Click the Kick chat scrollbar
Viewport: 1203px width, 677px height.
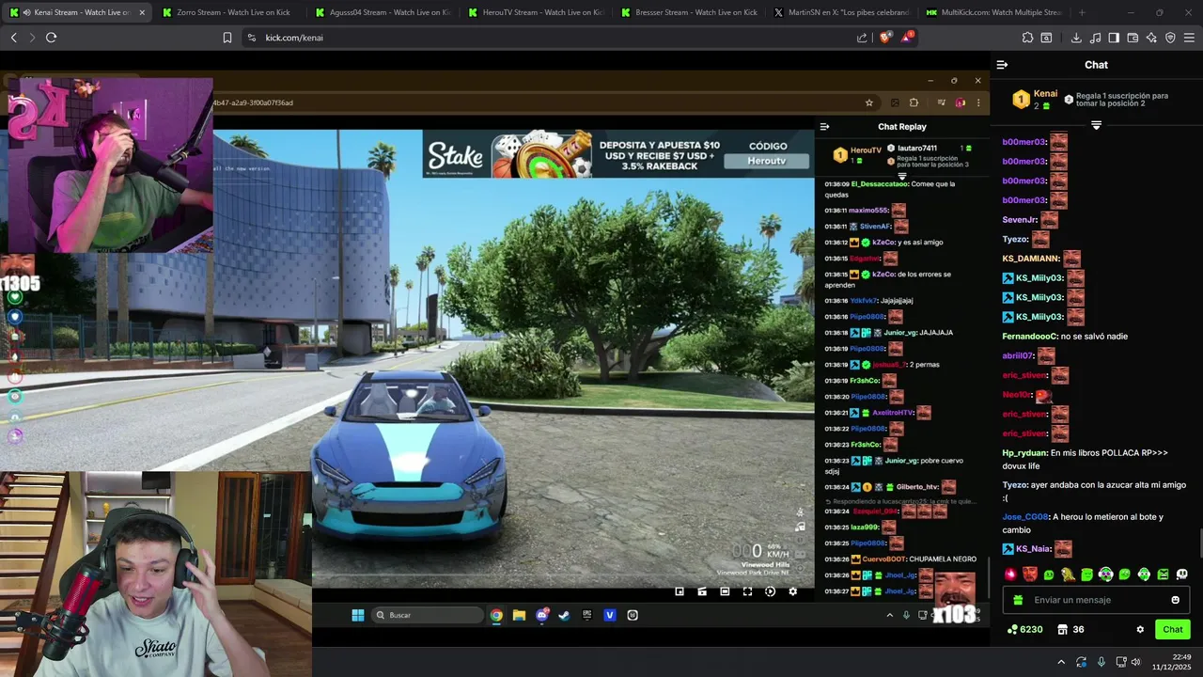[1199, 543]
